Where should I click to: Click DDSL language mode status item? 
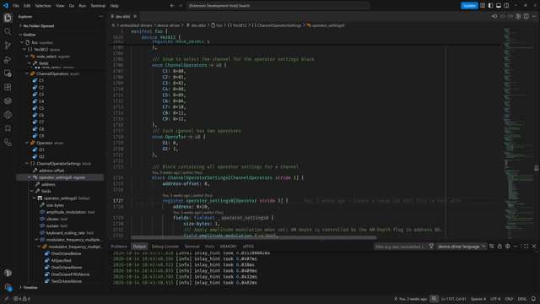[x=522, y=299]
